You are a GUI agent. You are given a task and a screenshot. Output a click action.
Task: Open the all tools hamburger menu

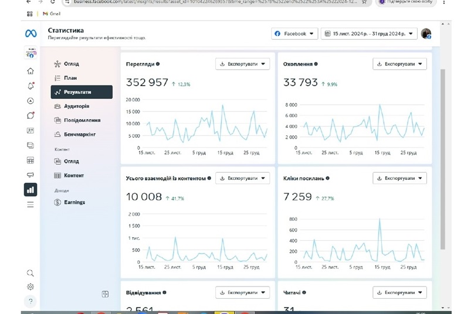point(31,204)
